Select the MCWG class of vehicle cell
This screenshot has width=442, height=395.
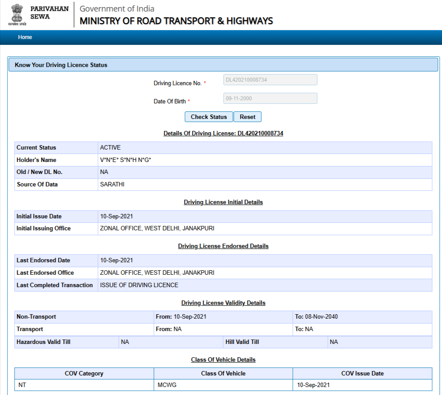[167, 385]
